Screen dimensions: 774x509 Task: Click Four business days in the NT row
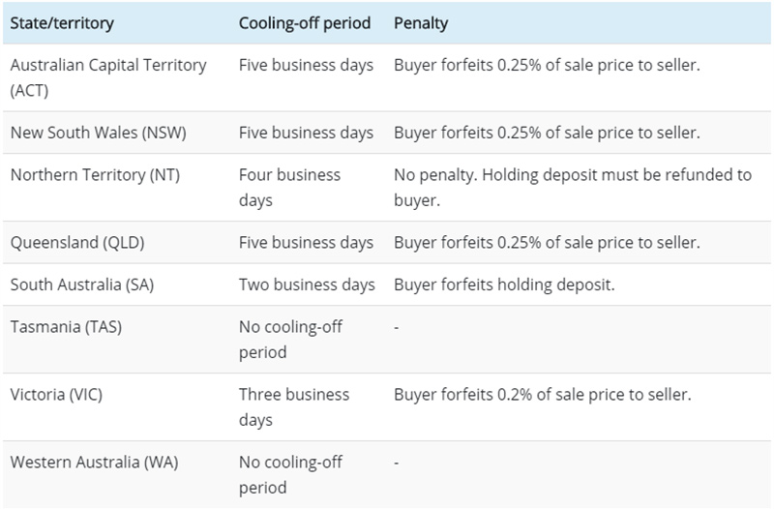pyautogui.click(x=289, y=188)
